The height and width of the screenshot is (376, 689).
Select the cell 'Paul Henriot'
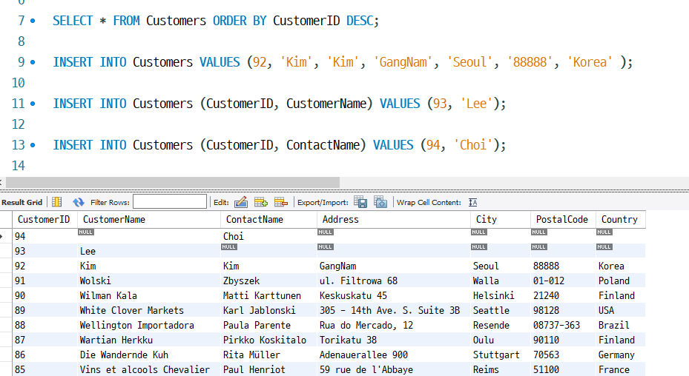coord(268,369)
